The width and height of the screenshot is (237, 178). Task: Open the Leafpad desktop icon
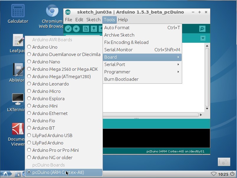(18, 43)
